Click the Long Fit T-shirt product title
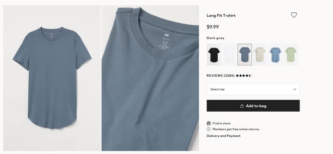Image resolution: width=333 pixels, height=154 pixels. tap(221, 16)
